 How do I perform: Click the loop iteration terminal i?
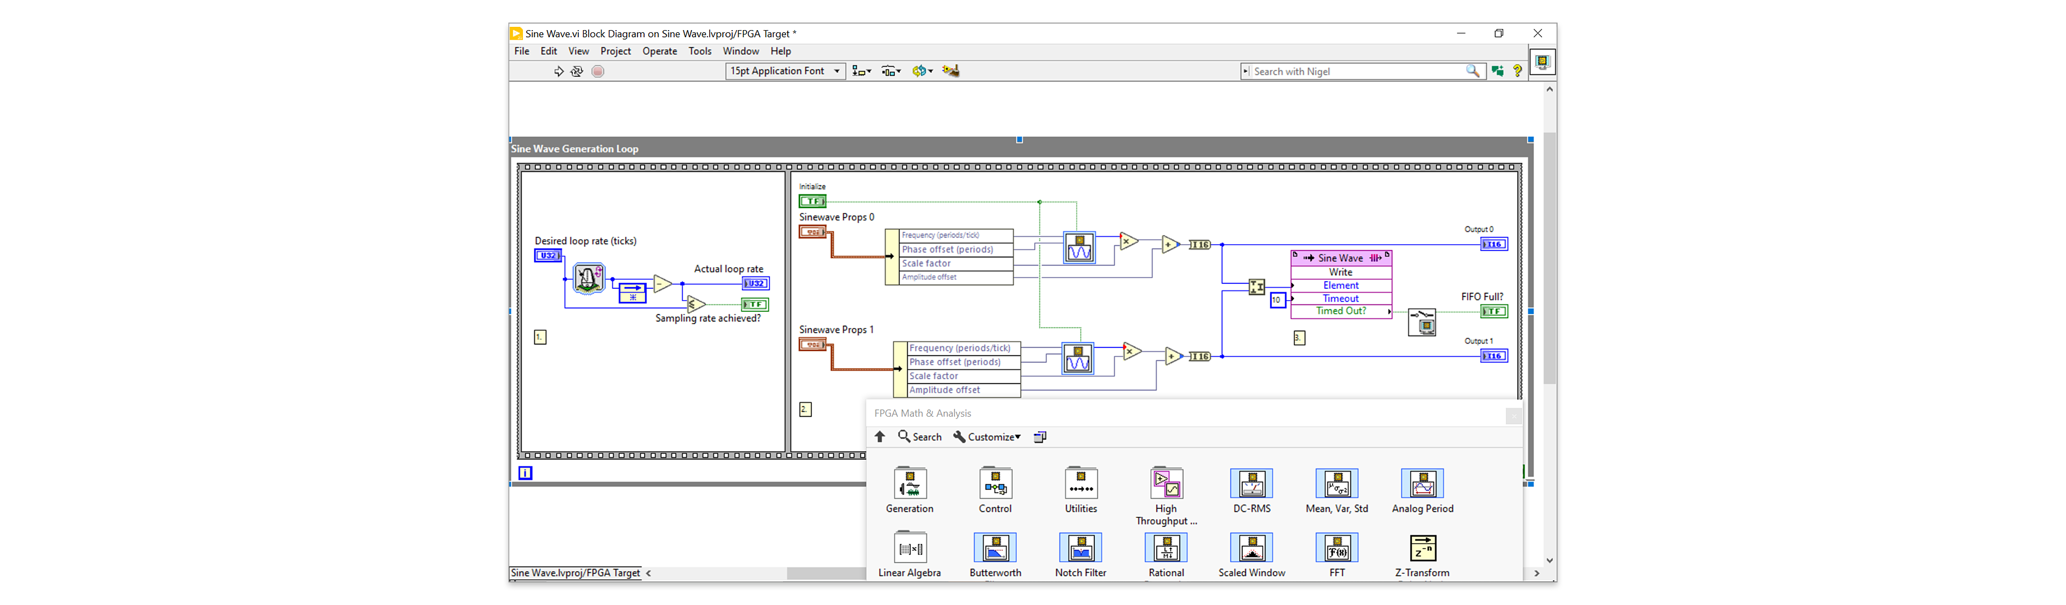point(525,473)
